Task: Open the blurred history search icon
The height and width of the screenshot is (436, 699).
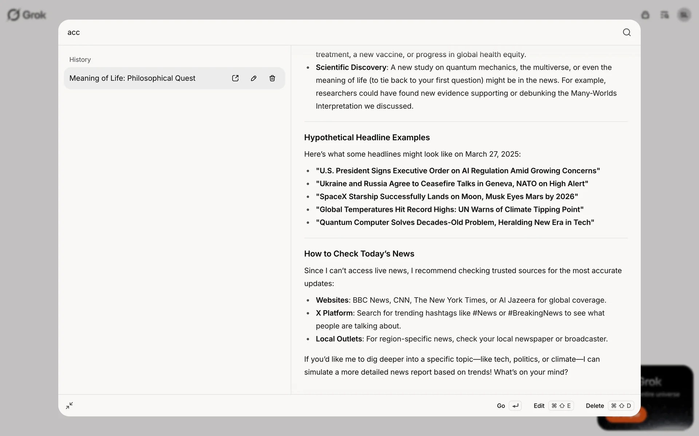Action: (665, 15)
